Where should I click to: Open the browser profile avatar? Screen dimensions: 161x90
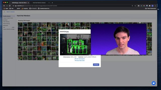click(152, 6)
